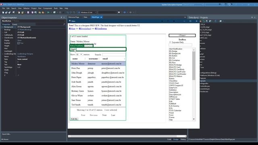Switch to the Welcome Page tab
The width and height of the screenshot is (258, 145).
pyautogui.click(x=74, y=17)
